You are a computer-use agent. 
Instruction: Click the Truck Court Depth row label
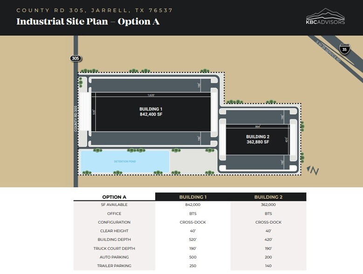coord(114,248)
